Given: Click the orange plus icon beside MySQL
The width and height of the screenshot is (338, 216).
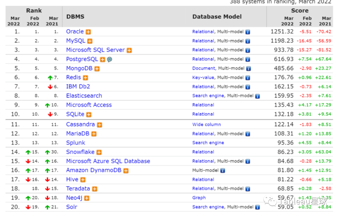Looking at the screenshot, I should click(90, 41).
